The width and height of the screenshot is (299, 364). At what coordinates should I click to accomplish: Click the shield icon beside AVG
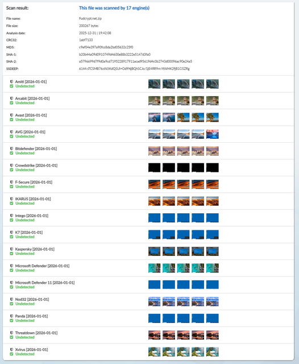pyautogui.click(x=11, y=132)
